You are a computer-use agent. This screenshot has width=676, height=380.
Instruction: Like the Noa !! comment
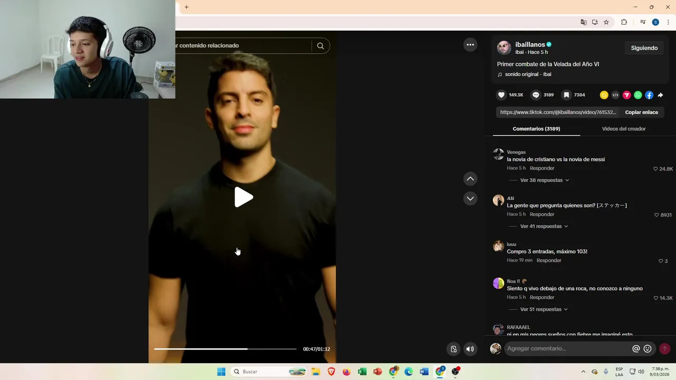[x=655, y=298]
